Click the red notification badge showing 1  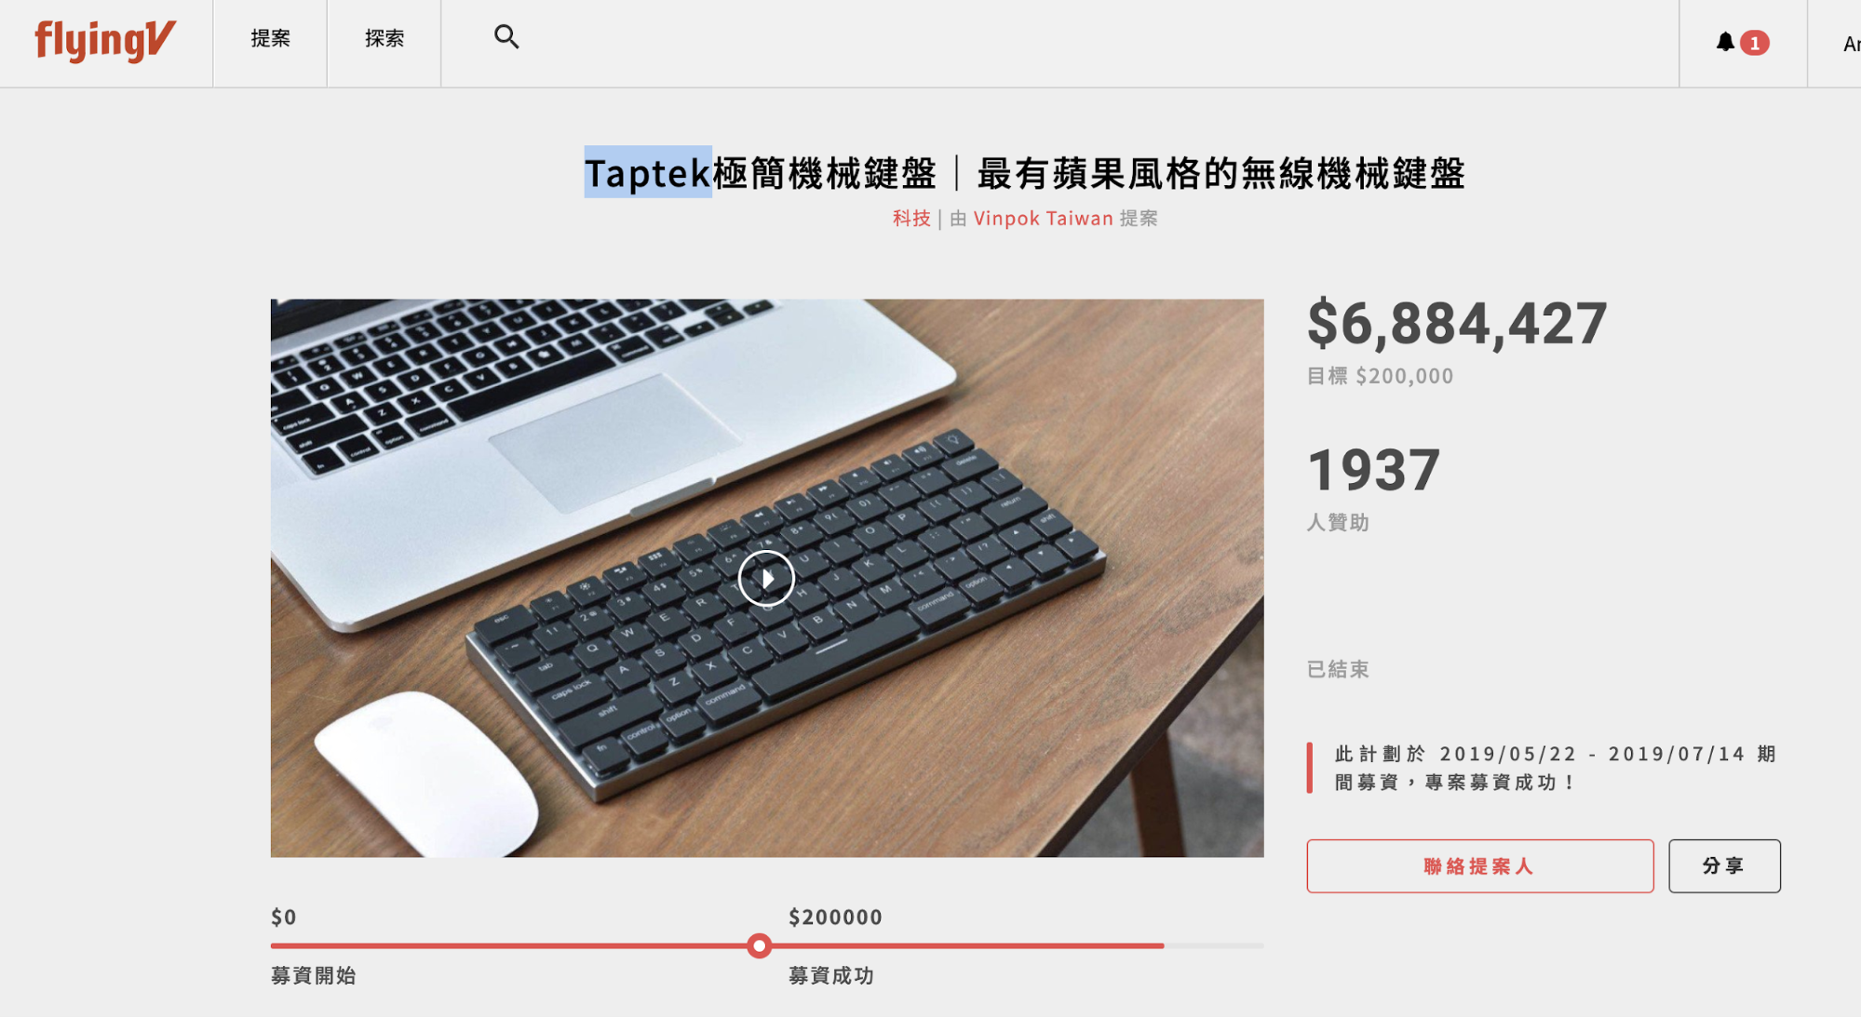tap(1755, 43)
